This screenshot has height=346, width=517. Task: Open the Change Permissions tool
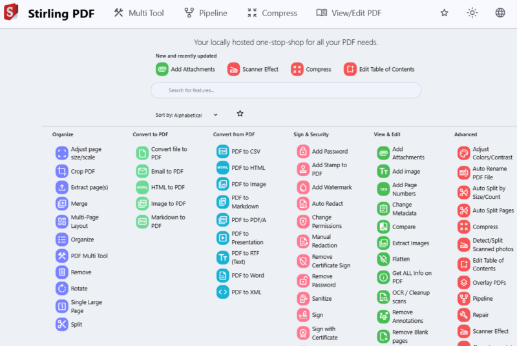point(319,221)
